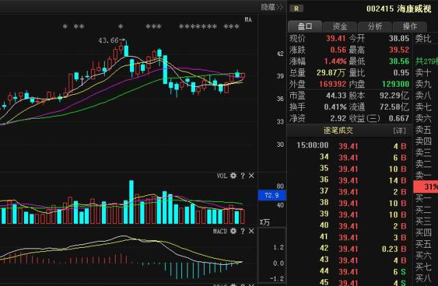Screen dimensions: 438x286
Task: Toggle the MA indicator label
Action: (x=248, y=20)
